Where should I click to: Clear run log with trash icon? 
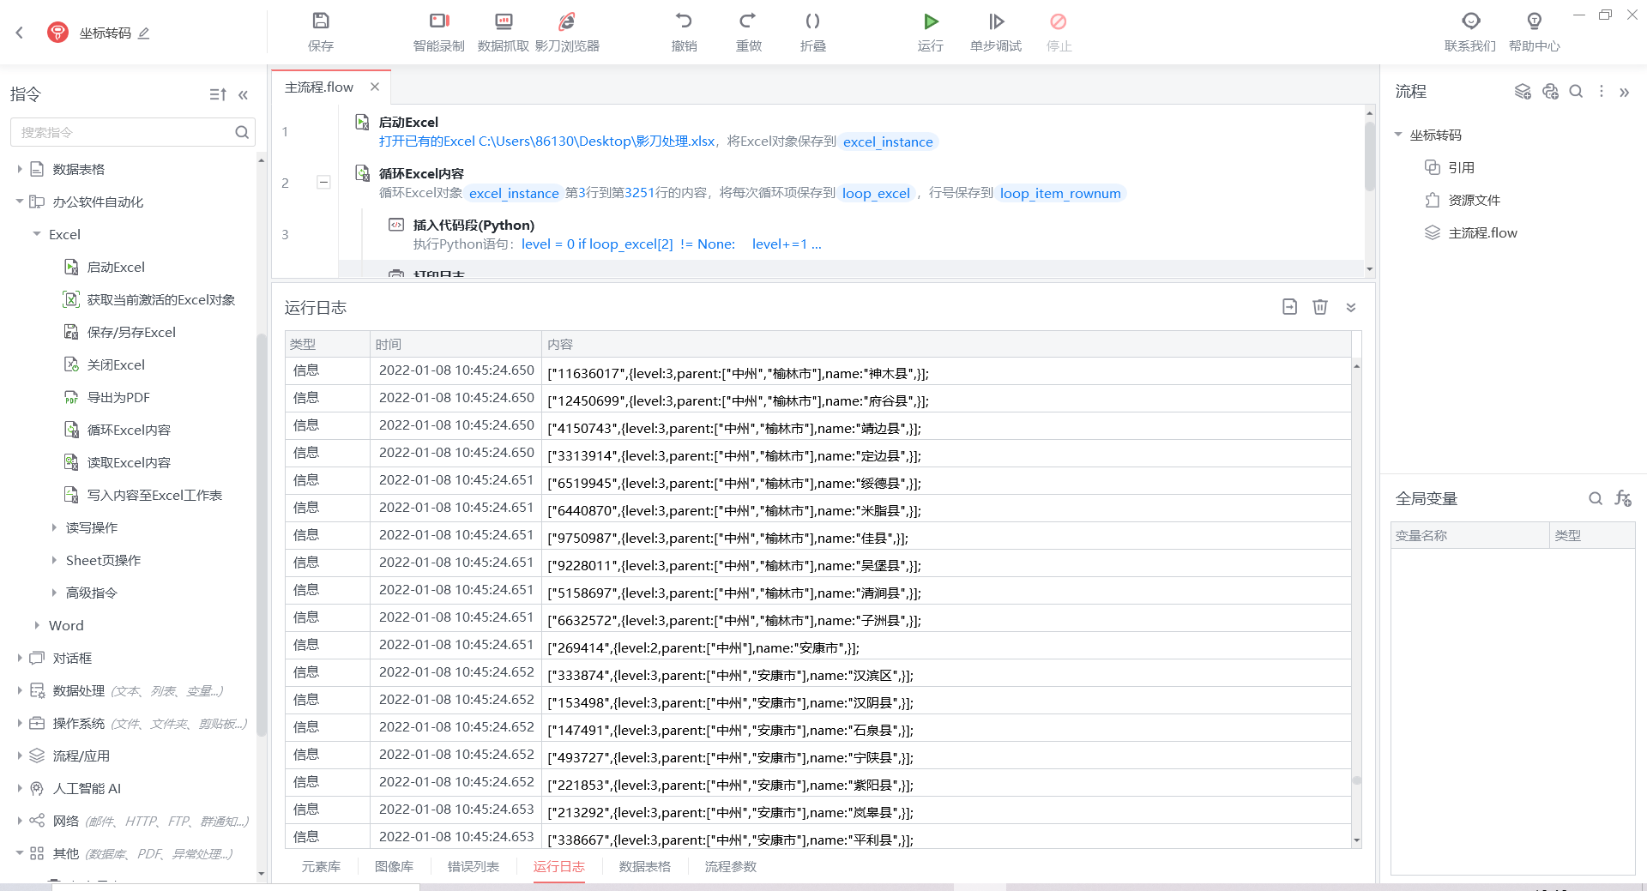click(x=1320, y=307)
